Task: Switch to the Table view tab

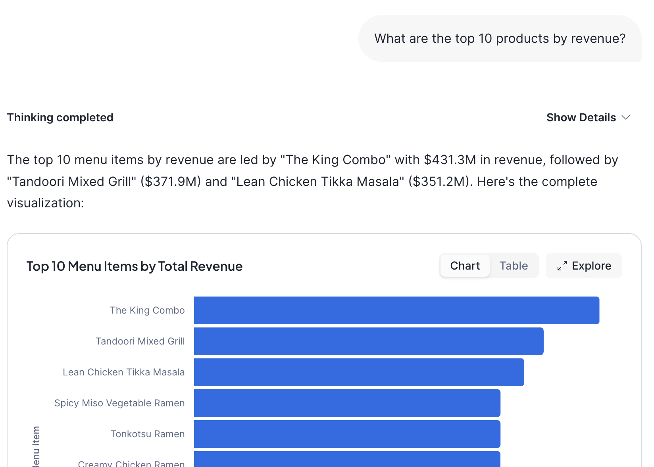Action: click(x=514, y=266)
